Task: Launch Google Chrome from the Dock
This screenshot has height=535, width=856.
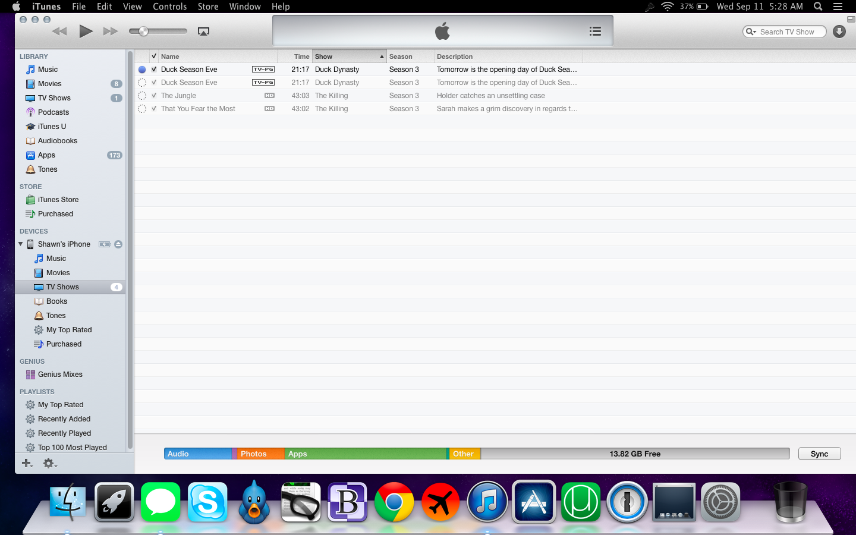Action: tap(394, 502)
